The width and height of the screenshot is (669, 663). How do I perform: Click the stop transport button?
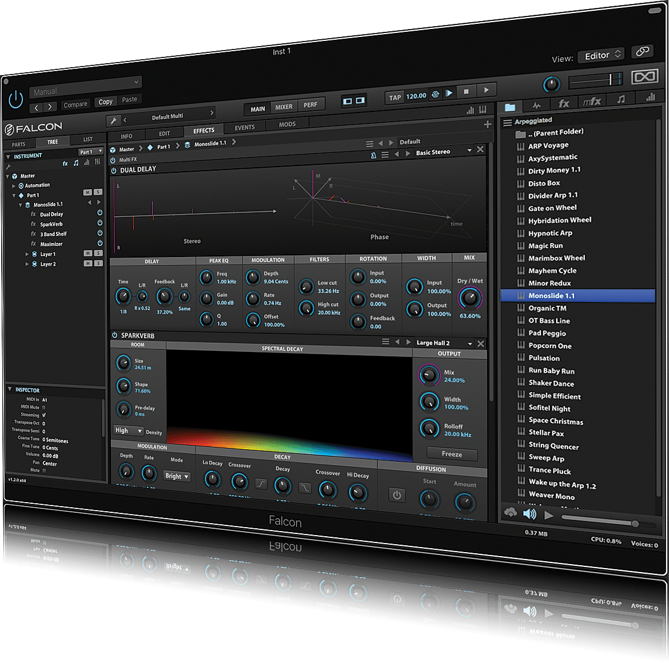(x=466, y=91)
